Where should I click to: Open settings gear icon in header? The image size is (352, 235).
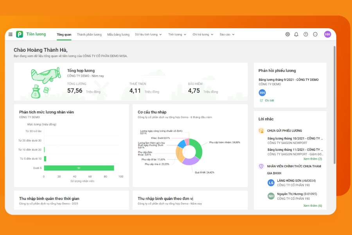[x=287, y=34]
